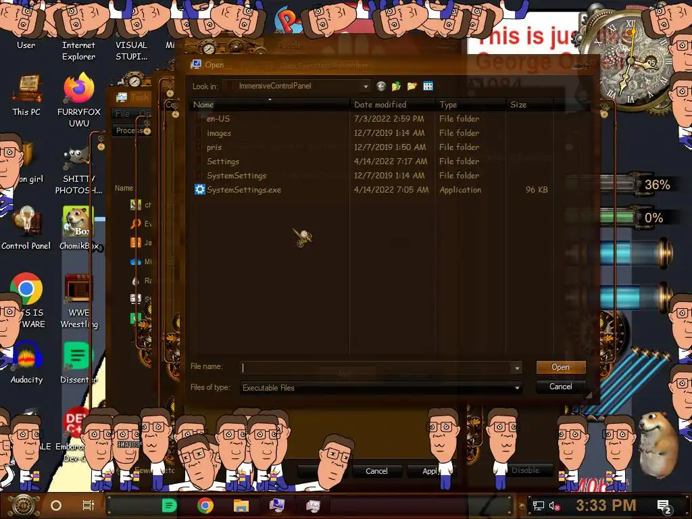The height and width of the screenshot is (519, 692).
Task: Open the green Dissenter taskbar icon
Action: click(170, 505)
